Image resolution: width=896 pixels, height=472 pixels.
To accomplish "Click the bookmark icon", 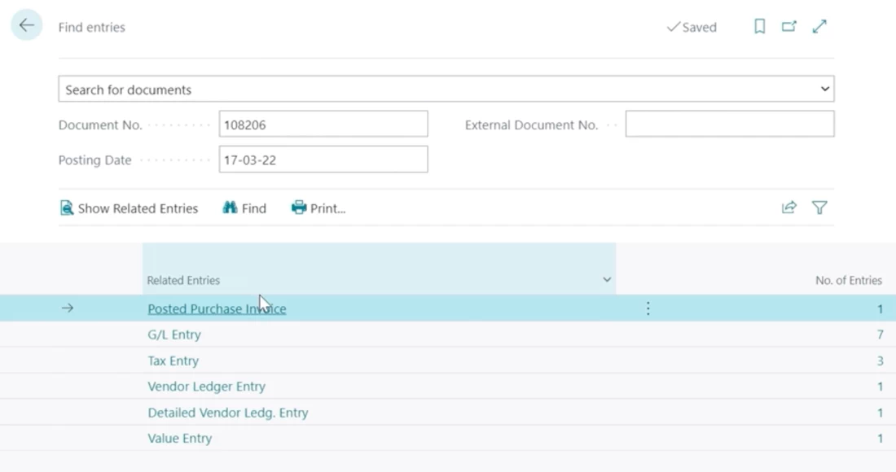I will click(759, 27).
